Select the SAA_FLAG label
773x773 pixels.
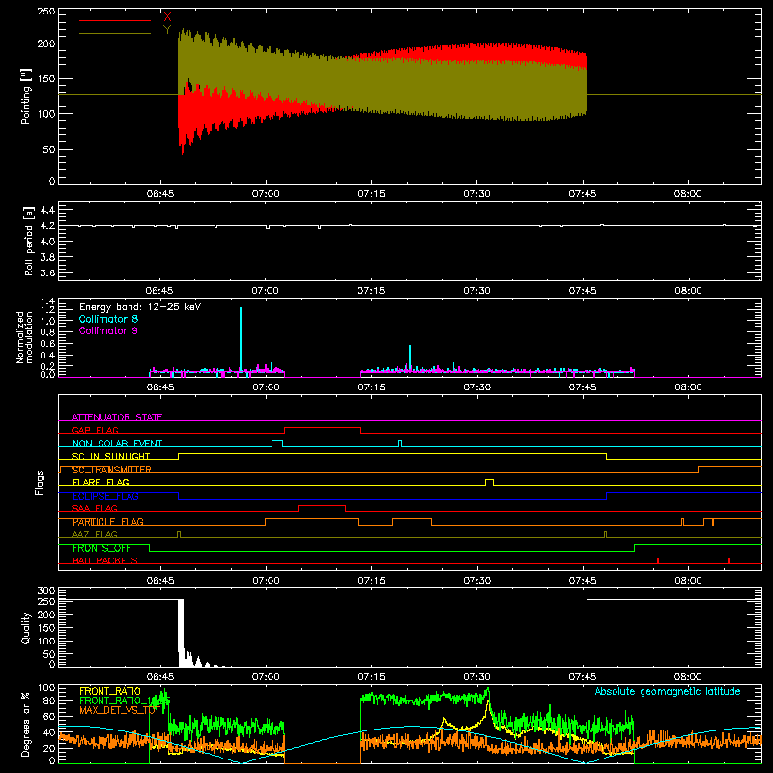tap(95, 508)
